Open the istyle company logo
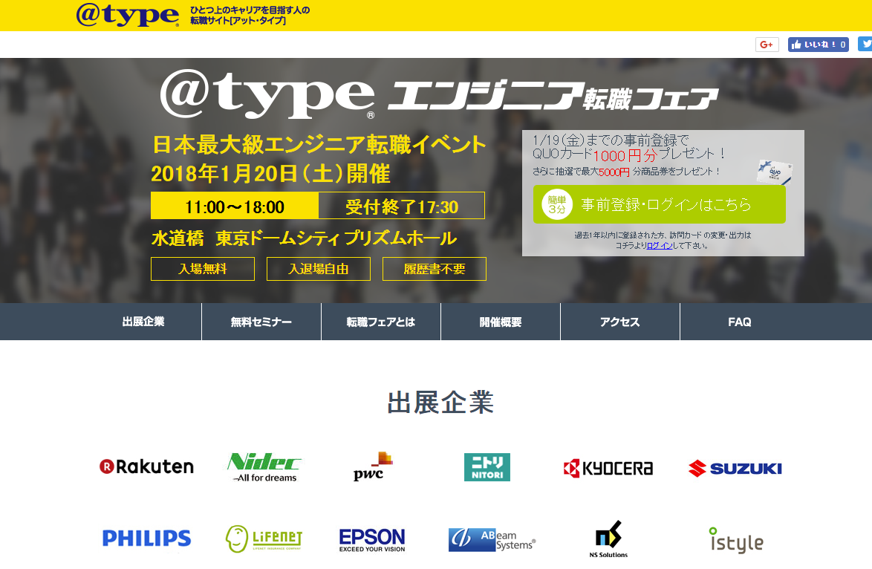 [736, 540]
